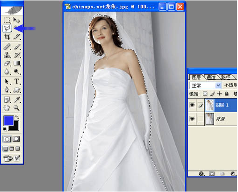The height and width of the screenshot is (192, 238).
Task: Select the Clone Stamp tool
Action: tap(7, 55)
